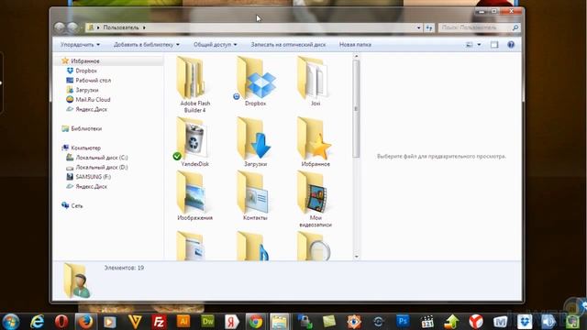Open the Мои видеозаписи videos folder
Viewport: 587px width, 330px height.
click(x=316, y=199)
